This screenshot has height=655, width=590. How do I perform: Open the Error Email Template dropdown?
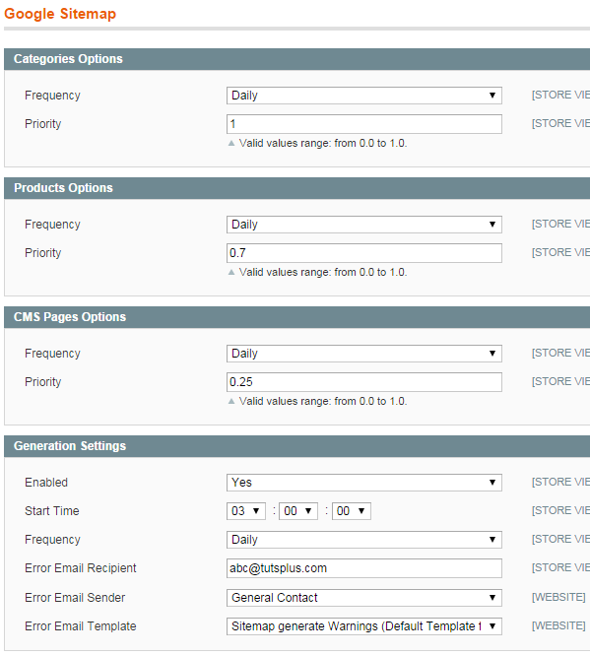click(363, 626)
